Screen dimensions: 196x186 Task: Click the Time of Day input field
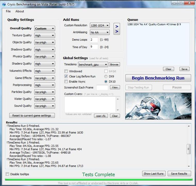[x=94, y=47]
